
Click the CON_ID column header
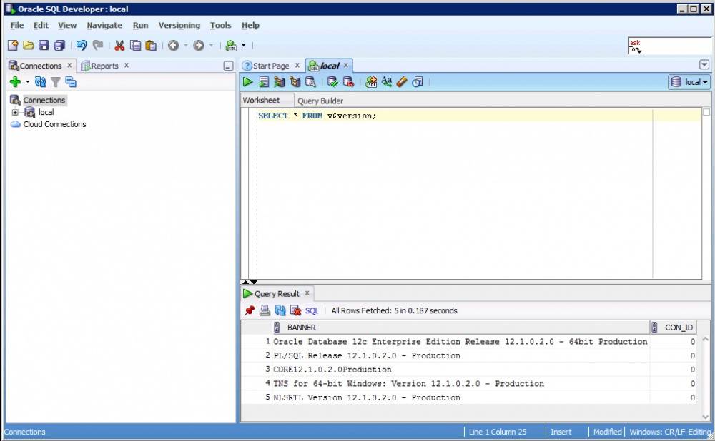(x=674, y=328)
